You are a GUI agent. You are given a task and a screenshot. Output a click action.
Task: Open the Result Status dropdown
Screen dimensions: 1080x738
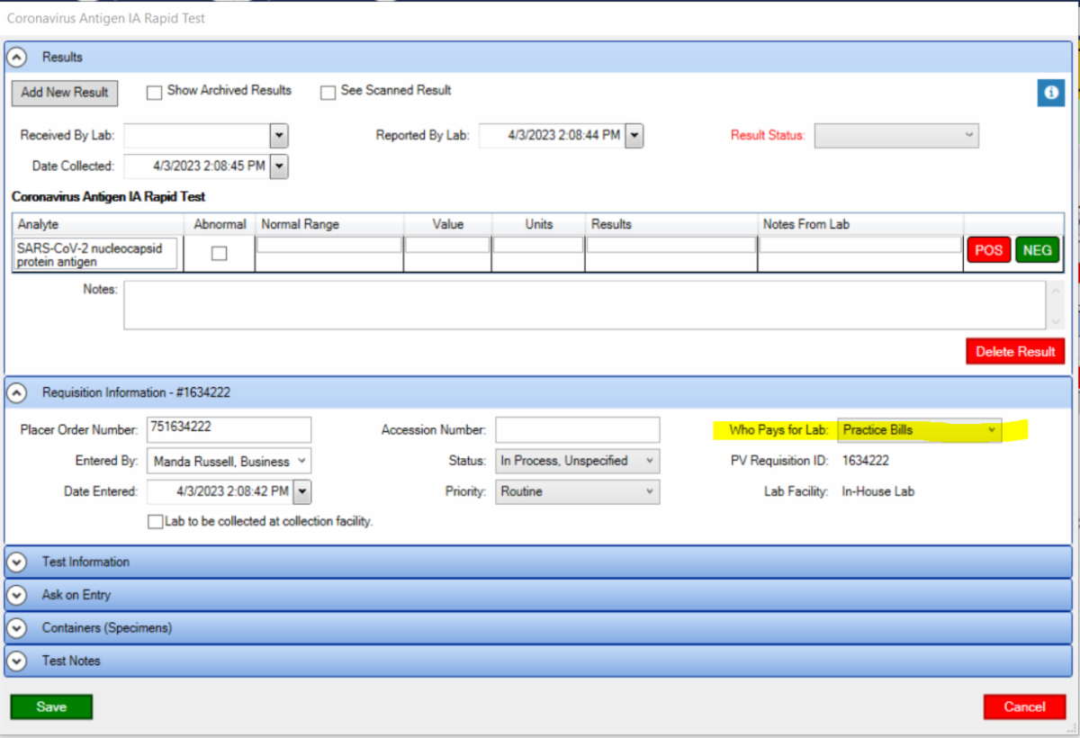click(895, 136)
